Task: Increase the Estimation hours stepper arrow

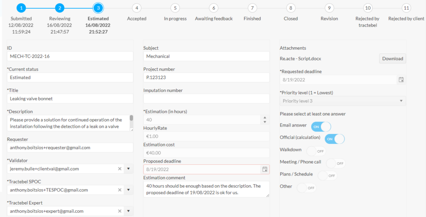Action: click(x=265, y=117)
